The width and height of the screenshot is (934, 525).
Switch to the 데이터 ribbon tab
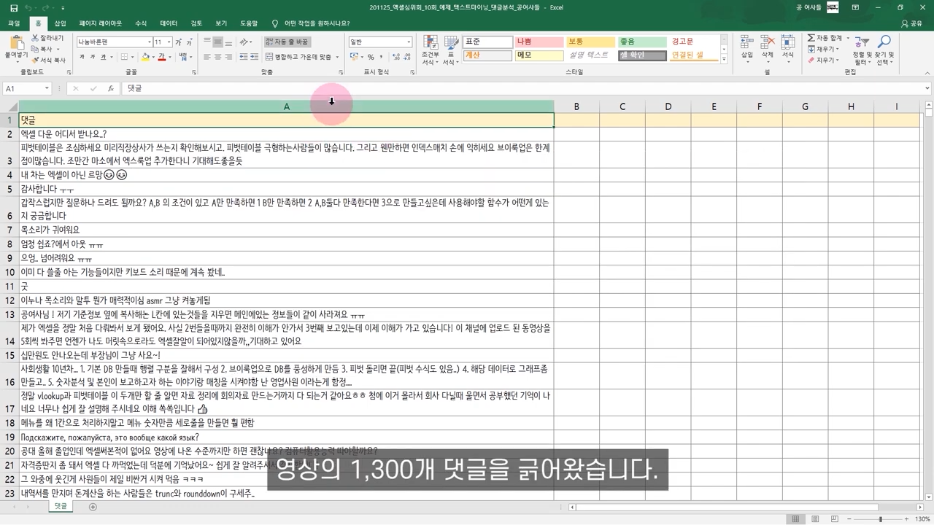169,23
